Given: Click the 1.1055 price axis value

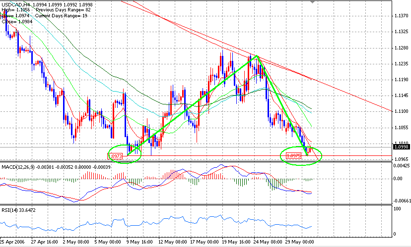Looking at the screenshot, I should point(401,128).
